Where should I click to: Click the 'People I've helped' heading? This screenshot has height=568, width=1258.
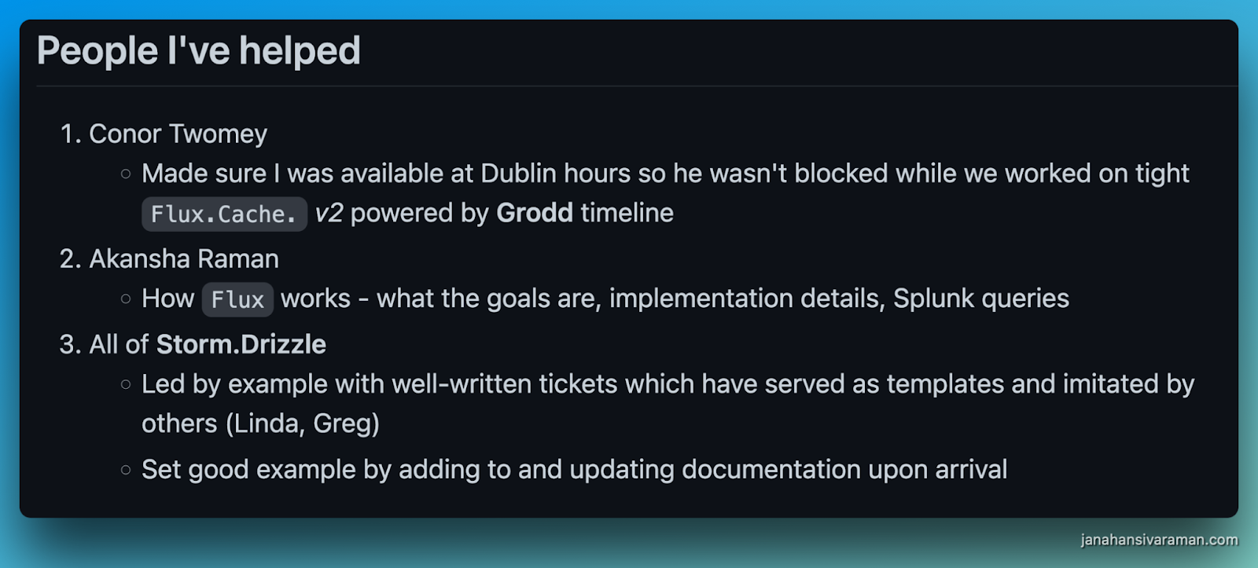[198, 51]
